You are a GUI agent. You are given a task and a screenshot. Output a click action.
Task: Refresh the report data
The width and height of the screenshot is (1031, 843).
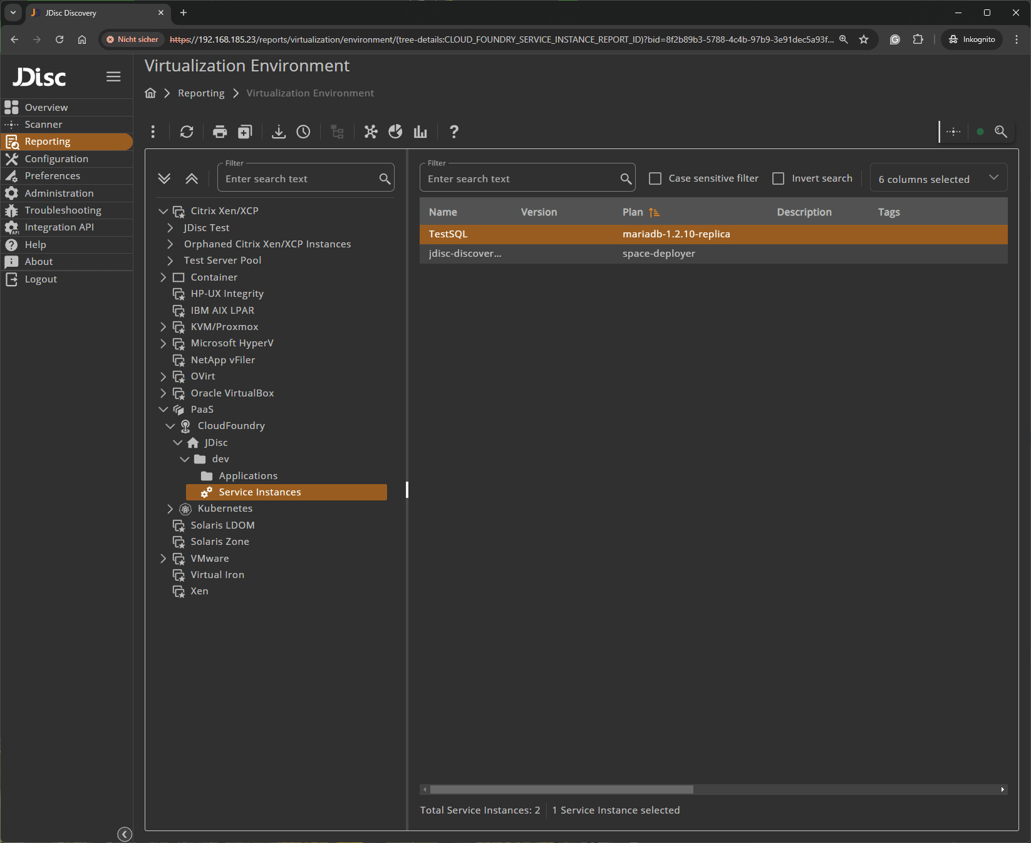tap(187, 132)
